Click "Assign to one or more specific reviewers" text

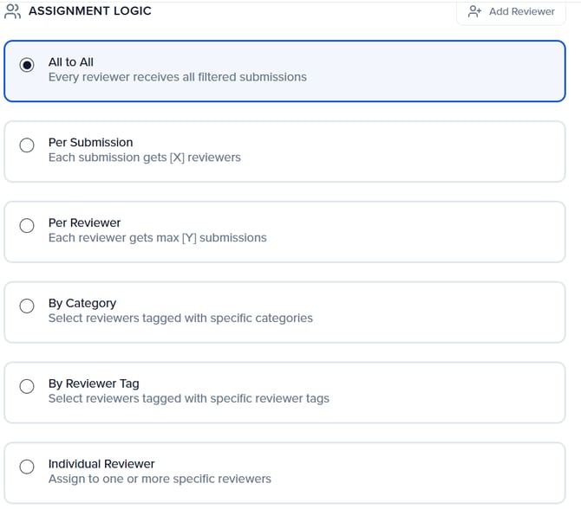(160, 479)
